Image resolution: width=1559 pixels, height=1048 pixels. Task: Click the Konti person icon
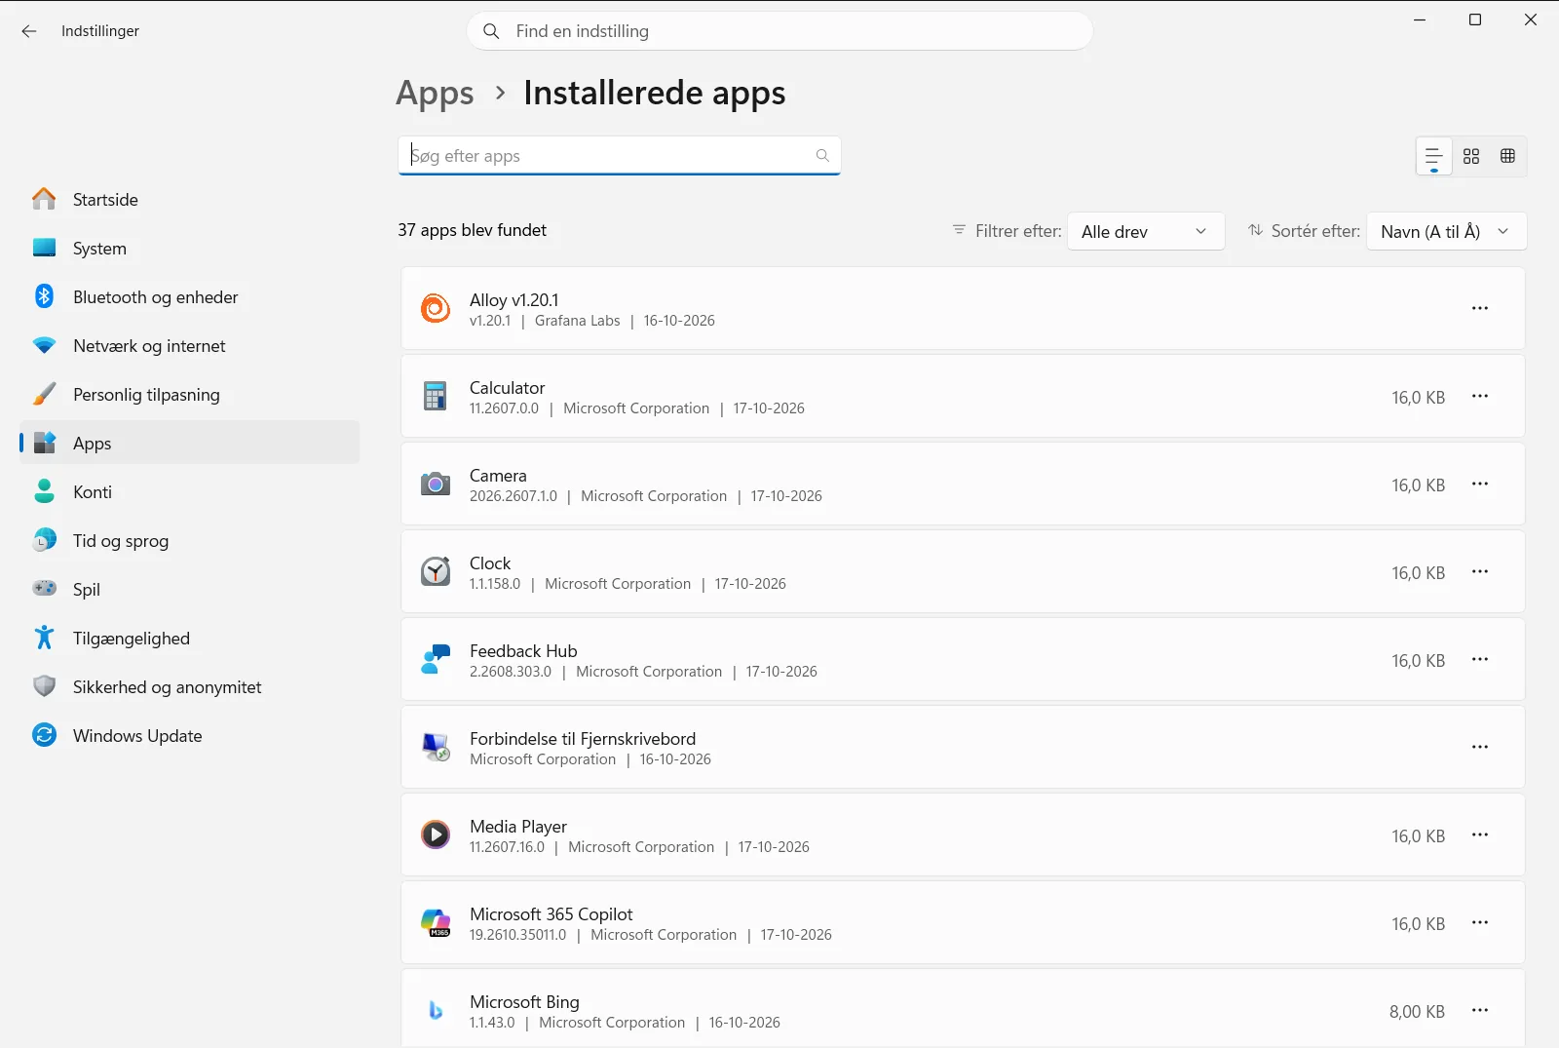click(x=44, y=491)
